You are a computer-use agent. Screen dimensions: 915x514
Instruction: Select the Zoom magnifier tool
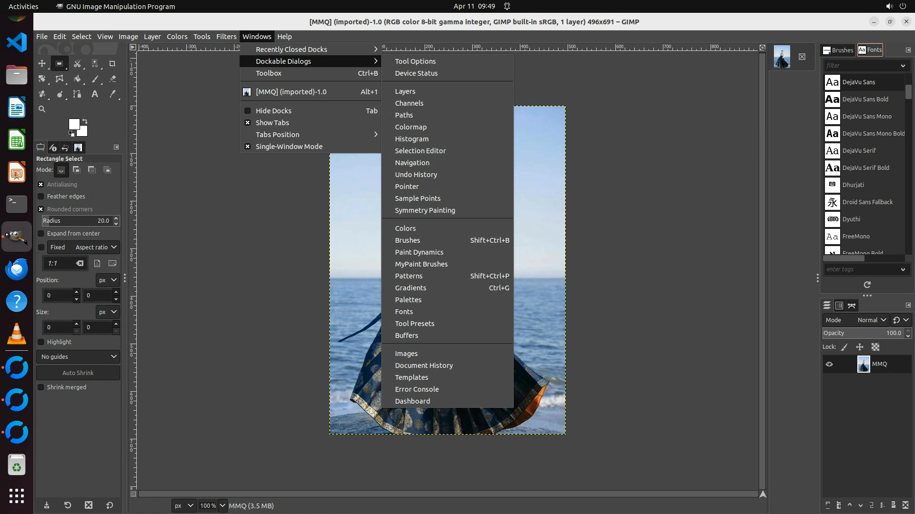(x=42, y=109)
